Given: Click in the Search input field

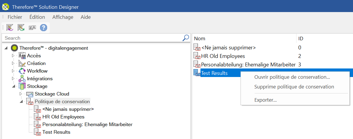Looking at the screenshot, I should click(x=91, y=38).
